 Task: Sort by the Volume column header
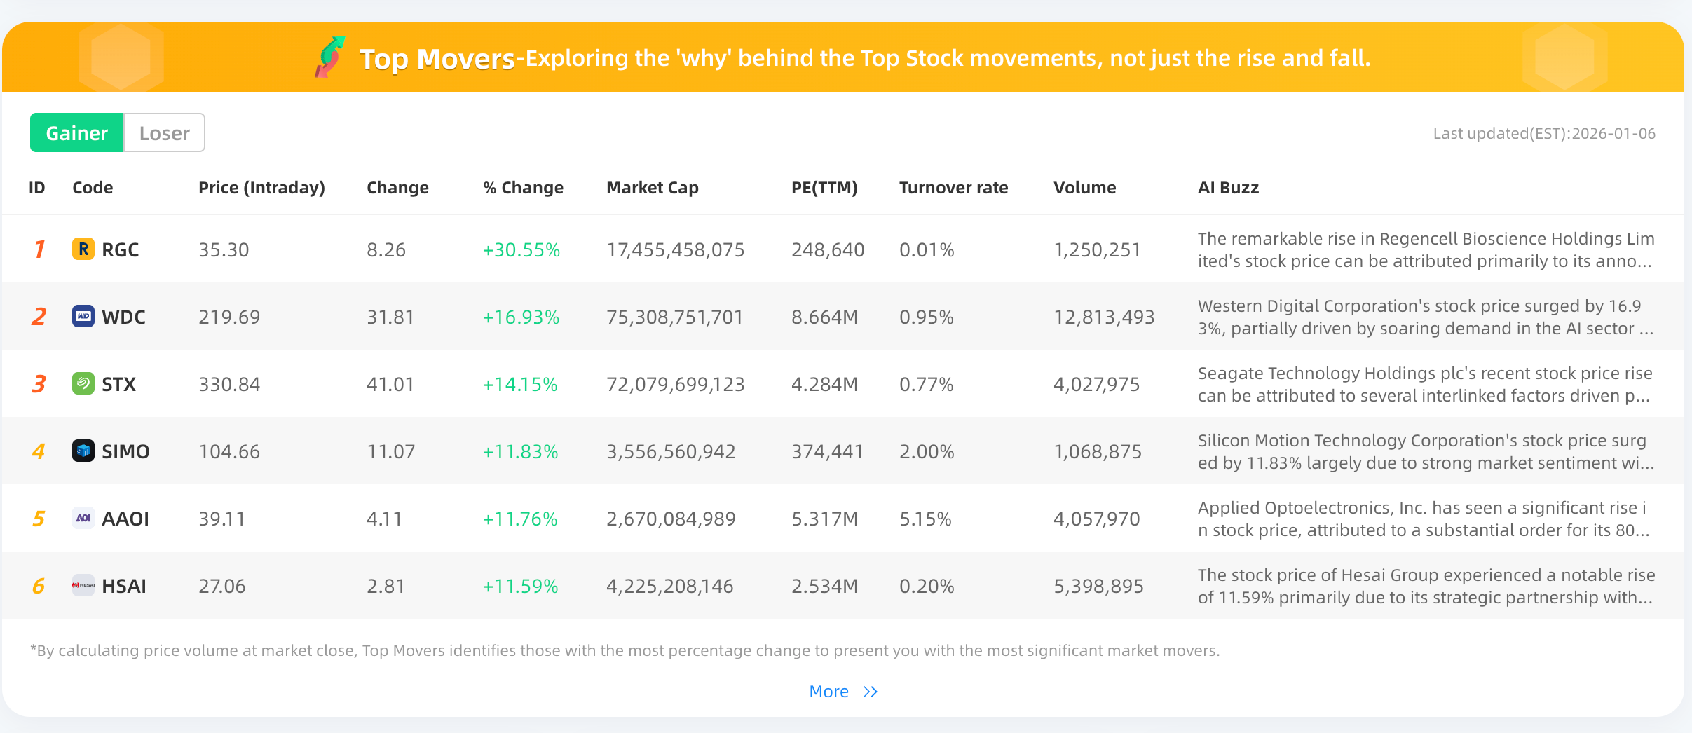pyautogui.click(x=1084, y=188)
